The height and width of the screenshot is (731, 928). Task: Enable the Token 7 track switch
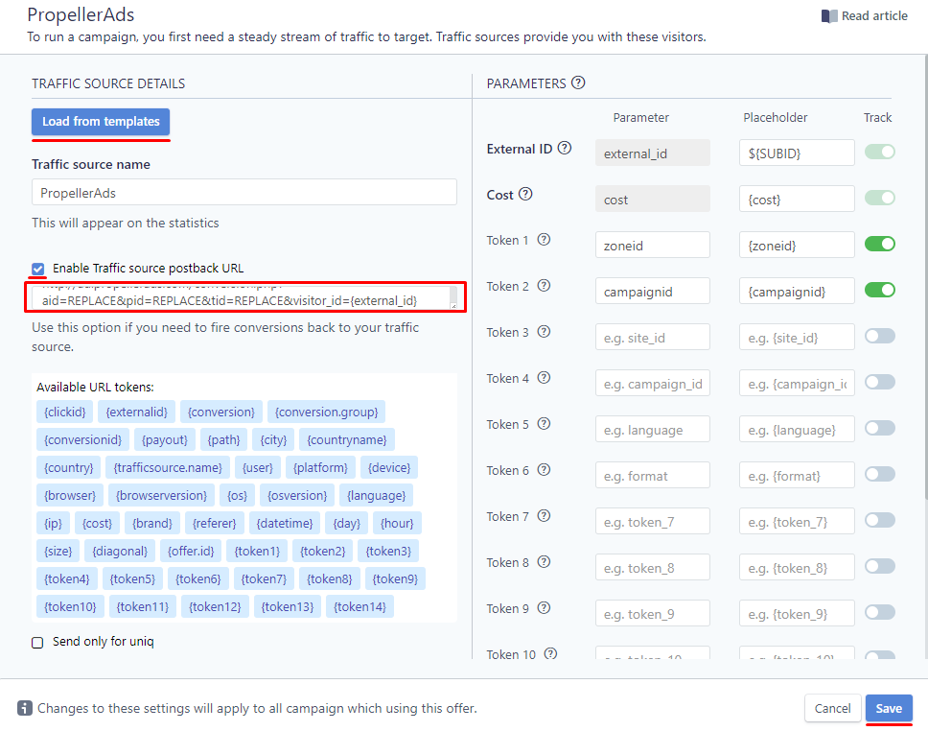pyautogui.click(x=879, y=520)
